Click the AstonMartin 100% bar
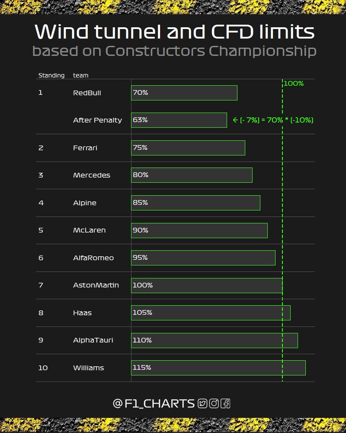This screenshot has height=433, width=346. [x=207, y=285]
